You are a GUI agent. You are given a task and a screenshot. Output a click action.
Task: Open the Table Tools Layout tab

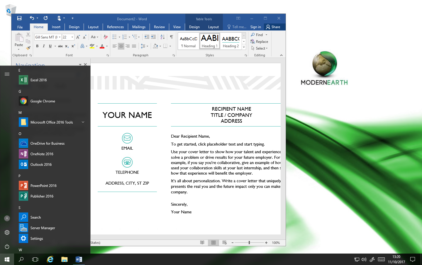(x=213, y=27)
